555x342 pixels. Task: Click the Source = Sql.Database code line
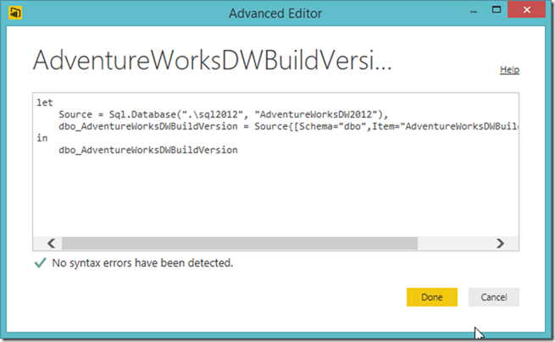[224, 114]
